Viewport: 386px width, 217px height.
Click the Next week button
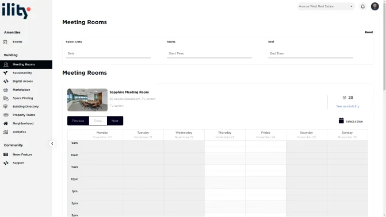pyautogui.click(x=115, y=121)
